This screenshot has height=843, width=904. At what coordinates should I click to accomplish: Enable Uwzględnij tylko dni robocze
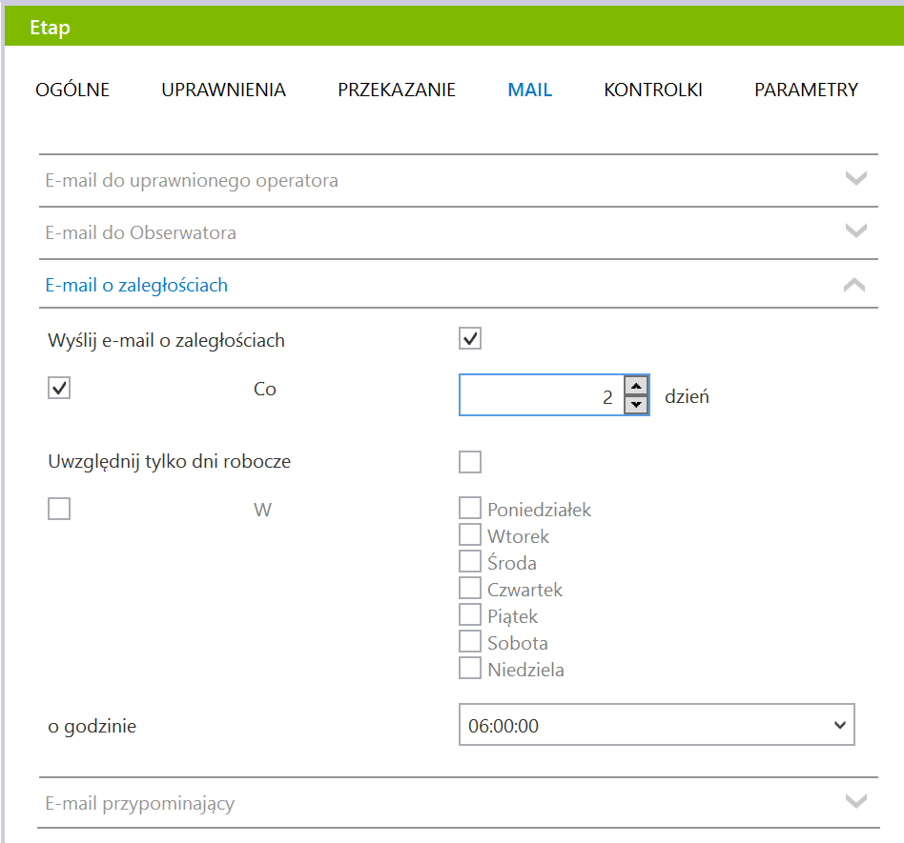(x=470, y=462)
